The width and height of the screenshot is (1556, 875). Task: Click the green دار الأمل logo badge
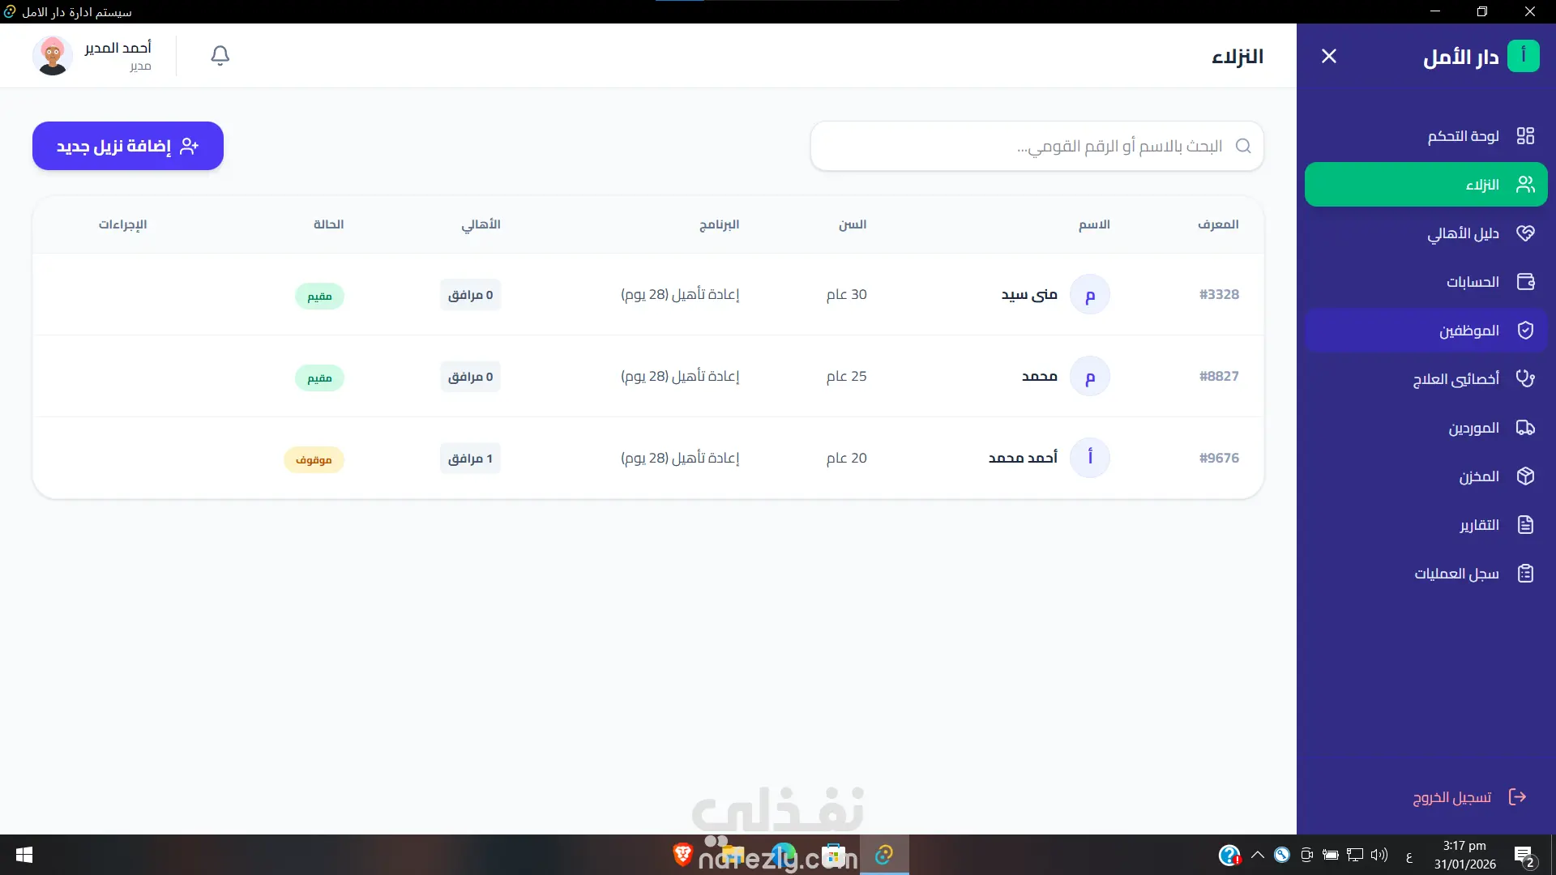[1524, 56]
